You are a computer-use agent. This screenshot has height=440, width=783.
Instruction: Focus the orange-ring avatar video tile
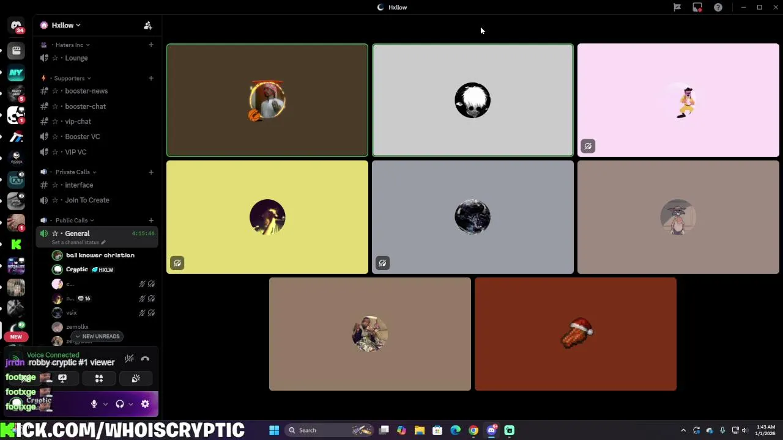[x=267, y=100]
